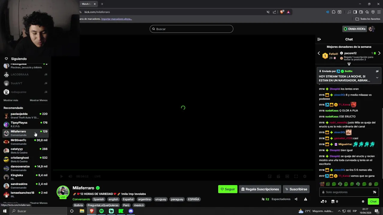Select the Spanish tag
Screen dimensions: 383x215
pyautogui.click(x=98, y=199)
